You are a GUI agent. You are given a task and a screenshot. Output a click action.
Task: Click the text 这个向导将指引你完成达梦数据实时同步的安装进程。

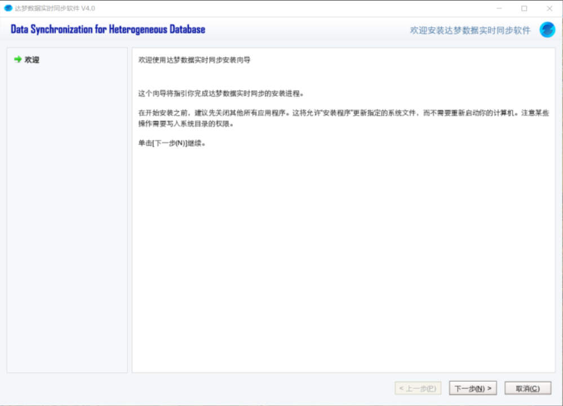[x=221, y=94]
